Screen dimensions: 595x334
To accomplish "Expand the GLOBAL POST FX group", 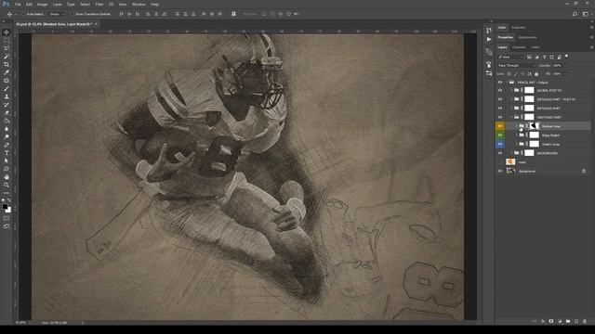I will click(511, 91).
